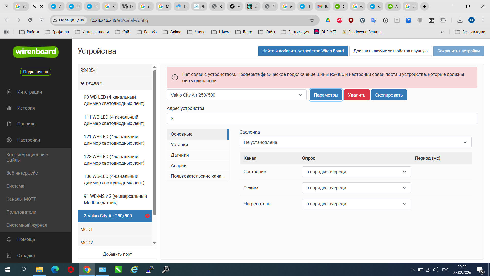This screenshot has width=490, height=276.
Task: Click the Адрес устройства input field
Action: coord(322,119)
